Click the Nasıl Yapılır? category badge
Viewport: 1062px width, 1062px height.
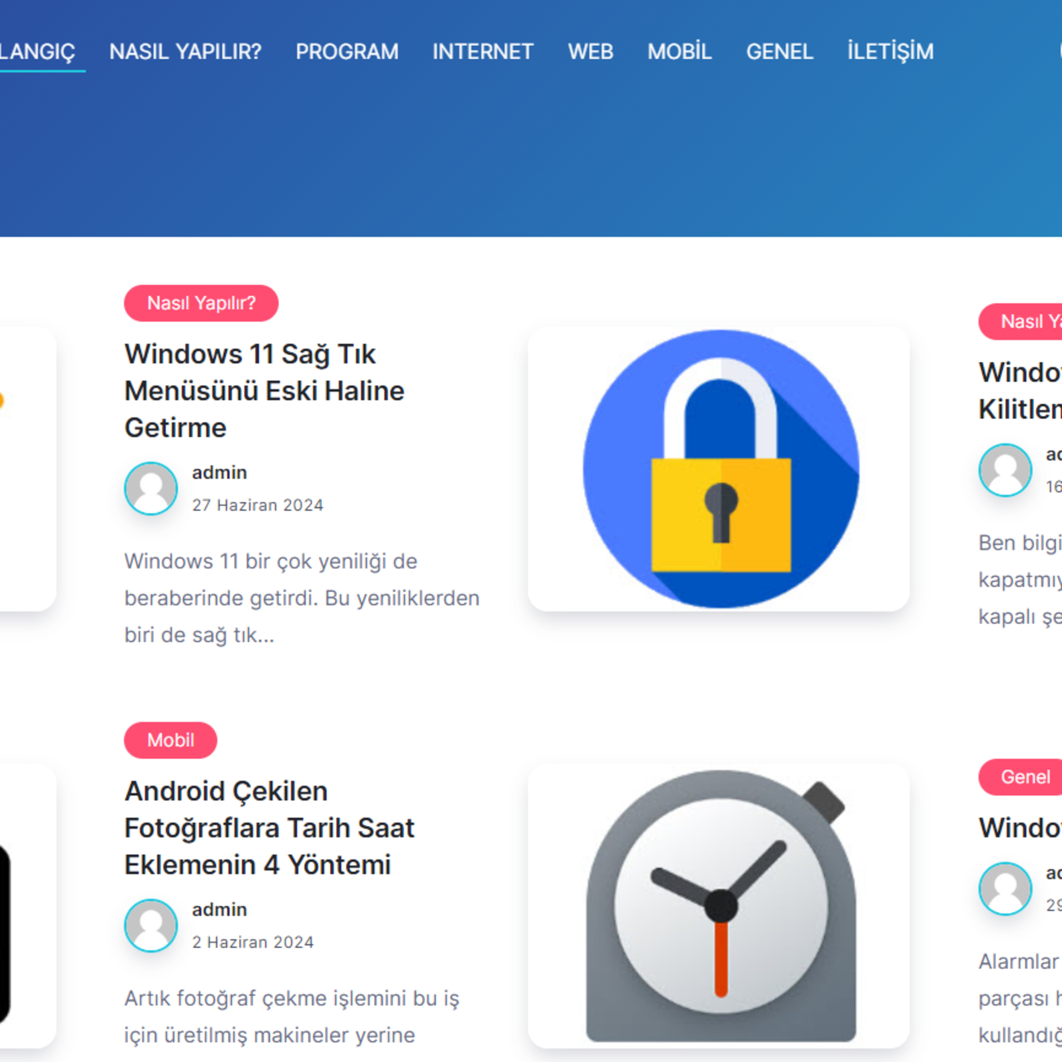(201, 303)
